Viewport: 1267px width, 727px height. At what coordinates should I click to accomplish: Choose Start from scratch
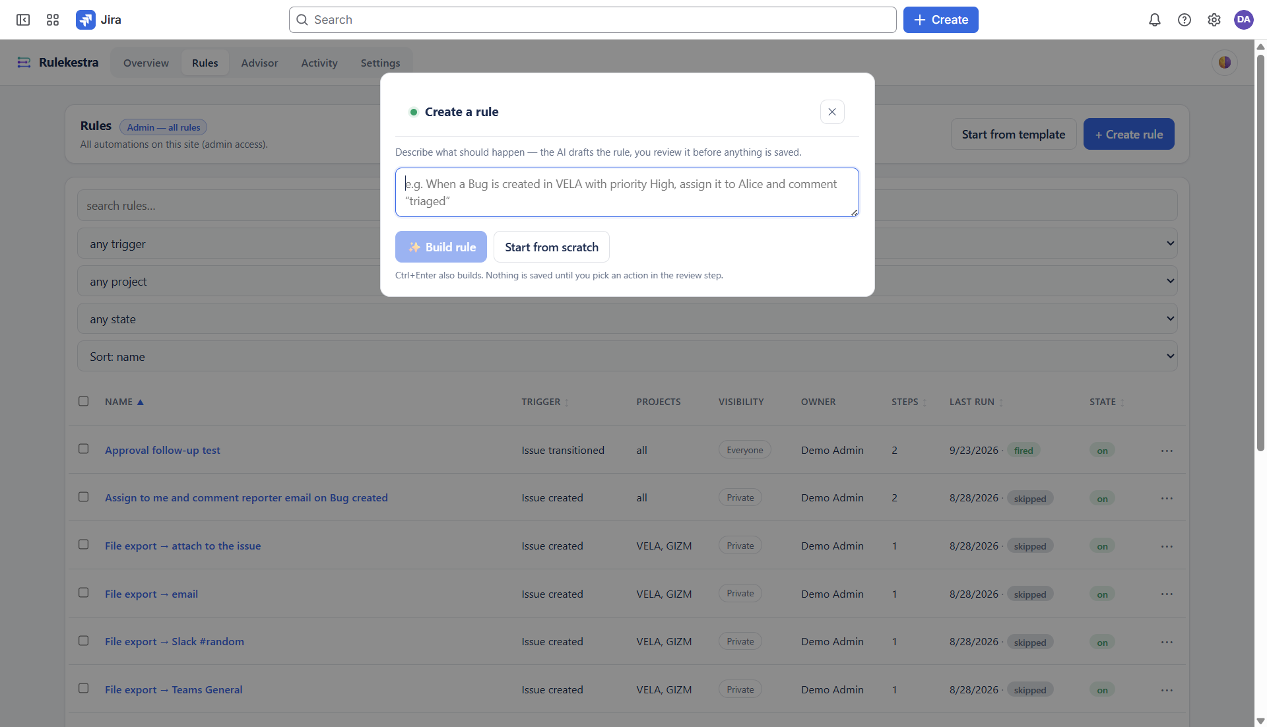(x=552, y=247)
